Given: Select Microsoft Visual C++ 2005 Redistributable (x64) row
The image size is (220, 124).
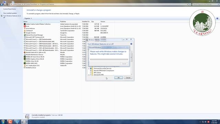Looking at the screenshot, I should (x=68, y=42).
